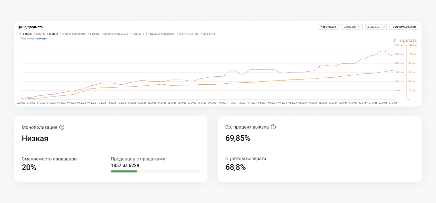Click the help icon next to Монополизация
The image size is (436, 203).
pos(62,127)
